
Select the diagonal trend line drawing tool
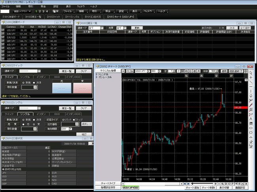[251, 82]
